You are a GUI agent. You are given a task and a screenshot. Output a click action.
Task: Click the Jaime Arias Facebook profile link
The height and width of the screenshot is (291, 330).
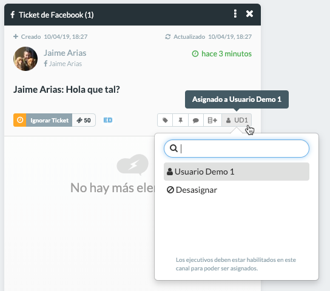pos(63,64)
